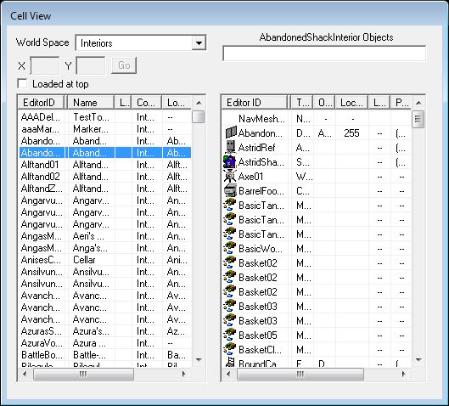Select the BasicWo... object entry
Viewport: 449px width, 406px height.
click(x=317, y=248)
